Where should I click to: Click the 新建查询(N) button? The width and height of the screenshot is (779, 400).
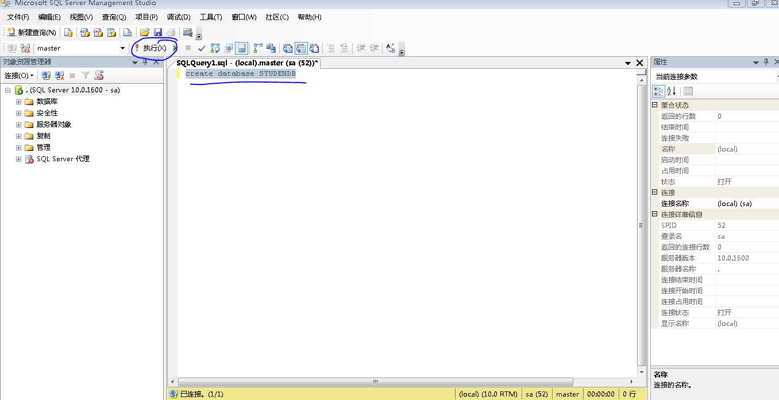pos(32,33)
